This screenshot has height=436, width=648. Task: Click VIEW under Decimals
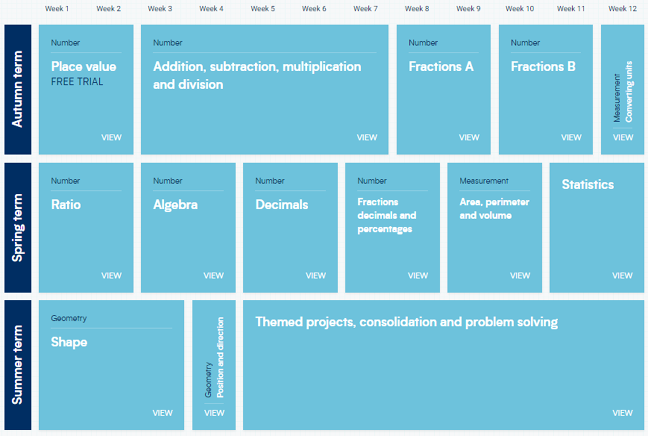(315, 276)
